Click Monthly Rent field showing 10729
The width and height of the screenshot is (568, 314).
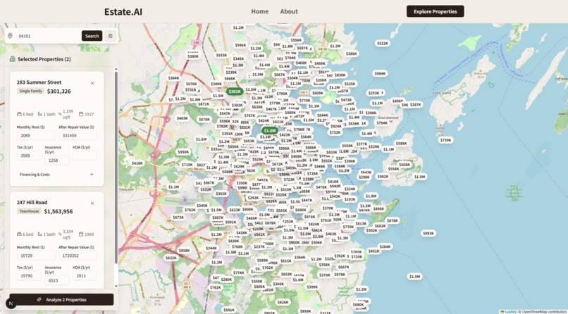pyautogui.click(x=36, y=256)
